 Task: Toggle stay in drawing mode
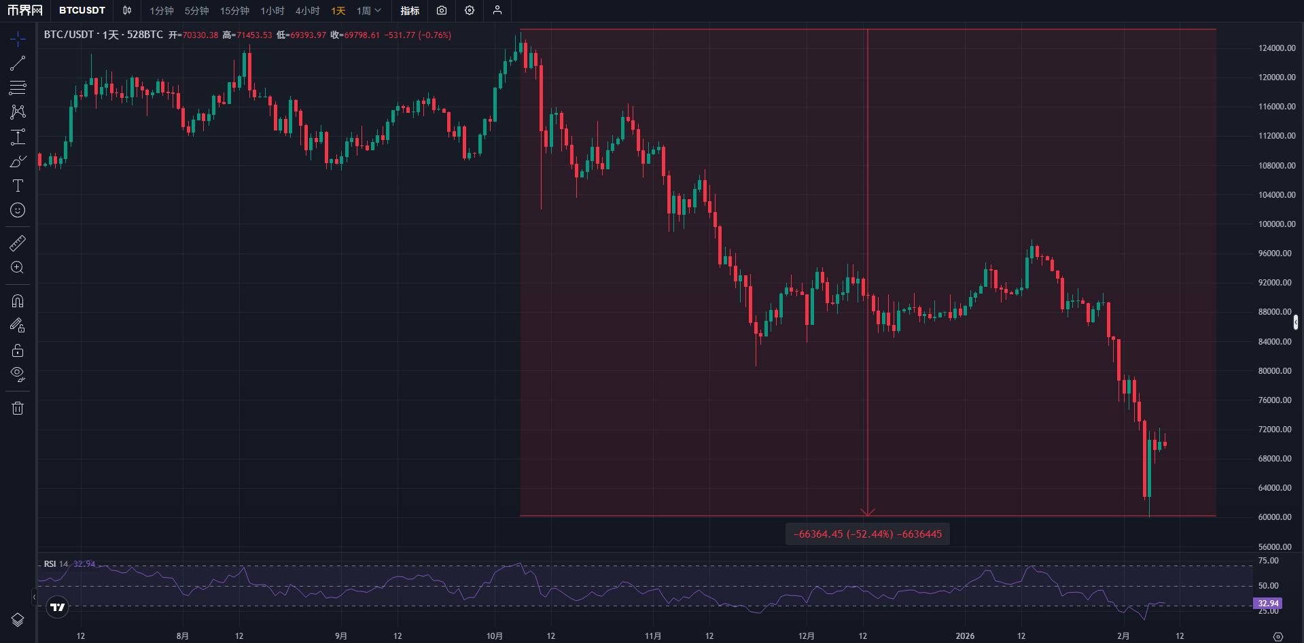tap(18, 326)
